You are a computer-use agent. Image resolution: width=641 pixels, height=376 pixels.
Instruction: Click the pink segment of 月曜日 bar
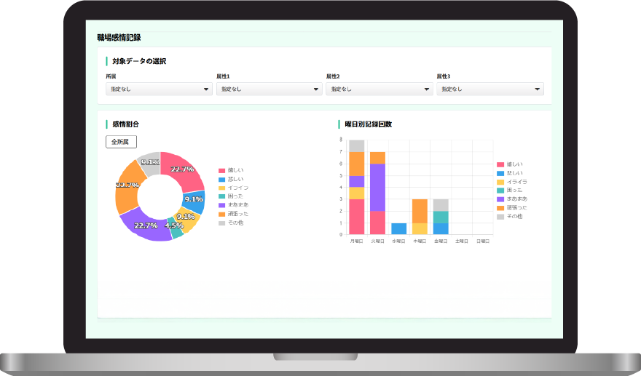[x=356, y=216]
